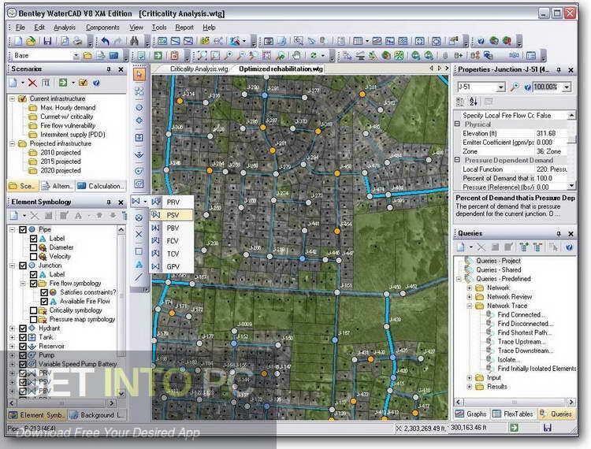Click the Elevation value 311.68 field
591x449 pixels.
tap(551, 133)
